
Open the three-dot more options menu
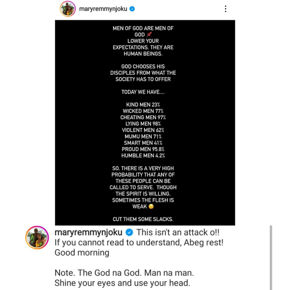225,9
